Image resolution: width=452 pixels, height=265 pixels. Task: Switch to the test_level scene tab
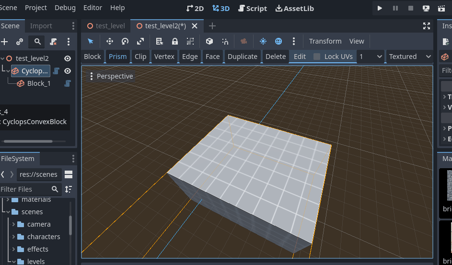pos(106,26)
